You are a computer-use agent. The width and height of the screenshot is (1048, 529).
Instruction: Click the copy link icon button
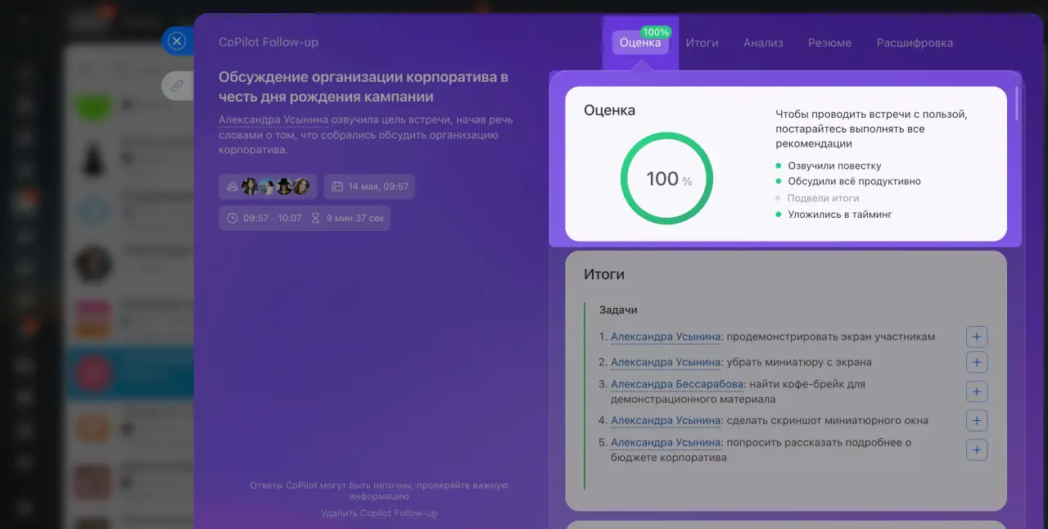tap(177, 85)
